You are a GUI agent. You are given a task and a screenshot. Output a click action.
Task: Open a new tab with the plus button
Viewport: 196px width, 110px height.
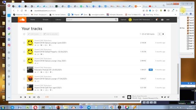(156, 6)
